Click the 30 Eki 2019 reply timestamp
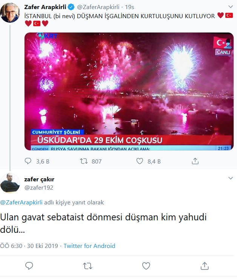 42,246
